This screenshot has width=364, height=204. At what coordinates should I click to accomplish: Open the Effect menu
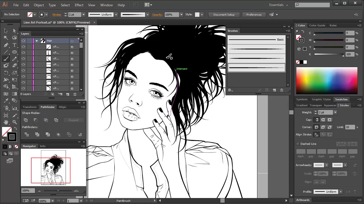coord(79,5)
